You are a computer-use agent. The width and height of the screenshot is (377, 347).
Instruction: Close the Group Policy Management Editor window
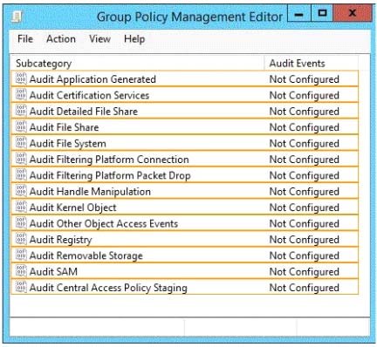click(x=353, y=13)
